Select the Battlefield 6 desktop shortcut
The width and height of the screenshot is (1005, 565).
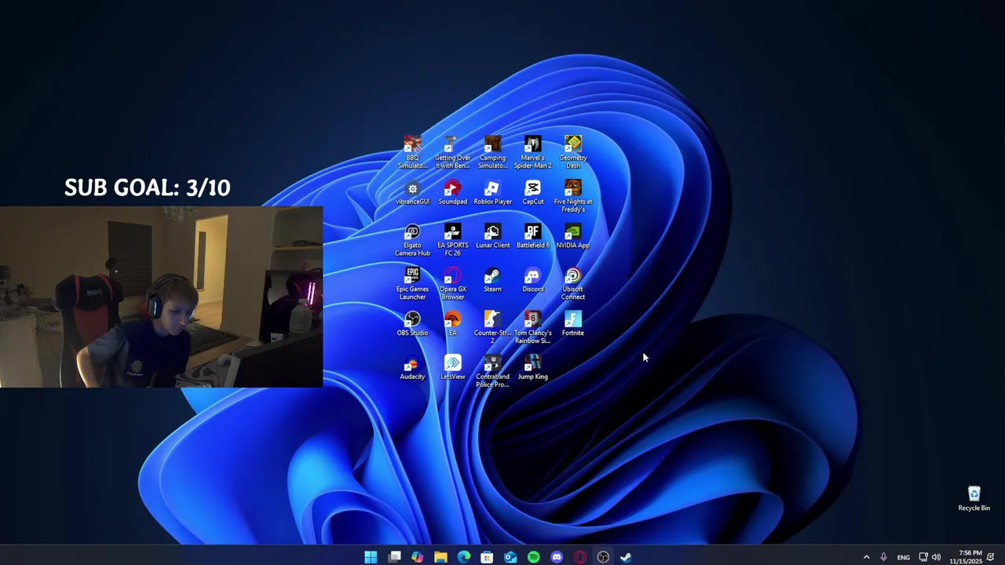(532, 237)
